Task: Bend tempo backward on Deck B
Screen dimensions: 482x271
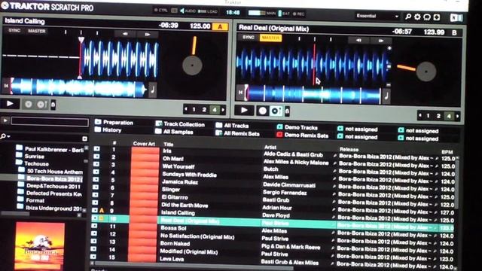Action: pos(358,40)
